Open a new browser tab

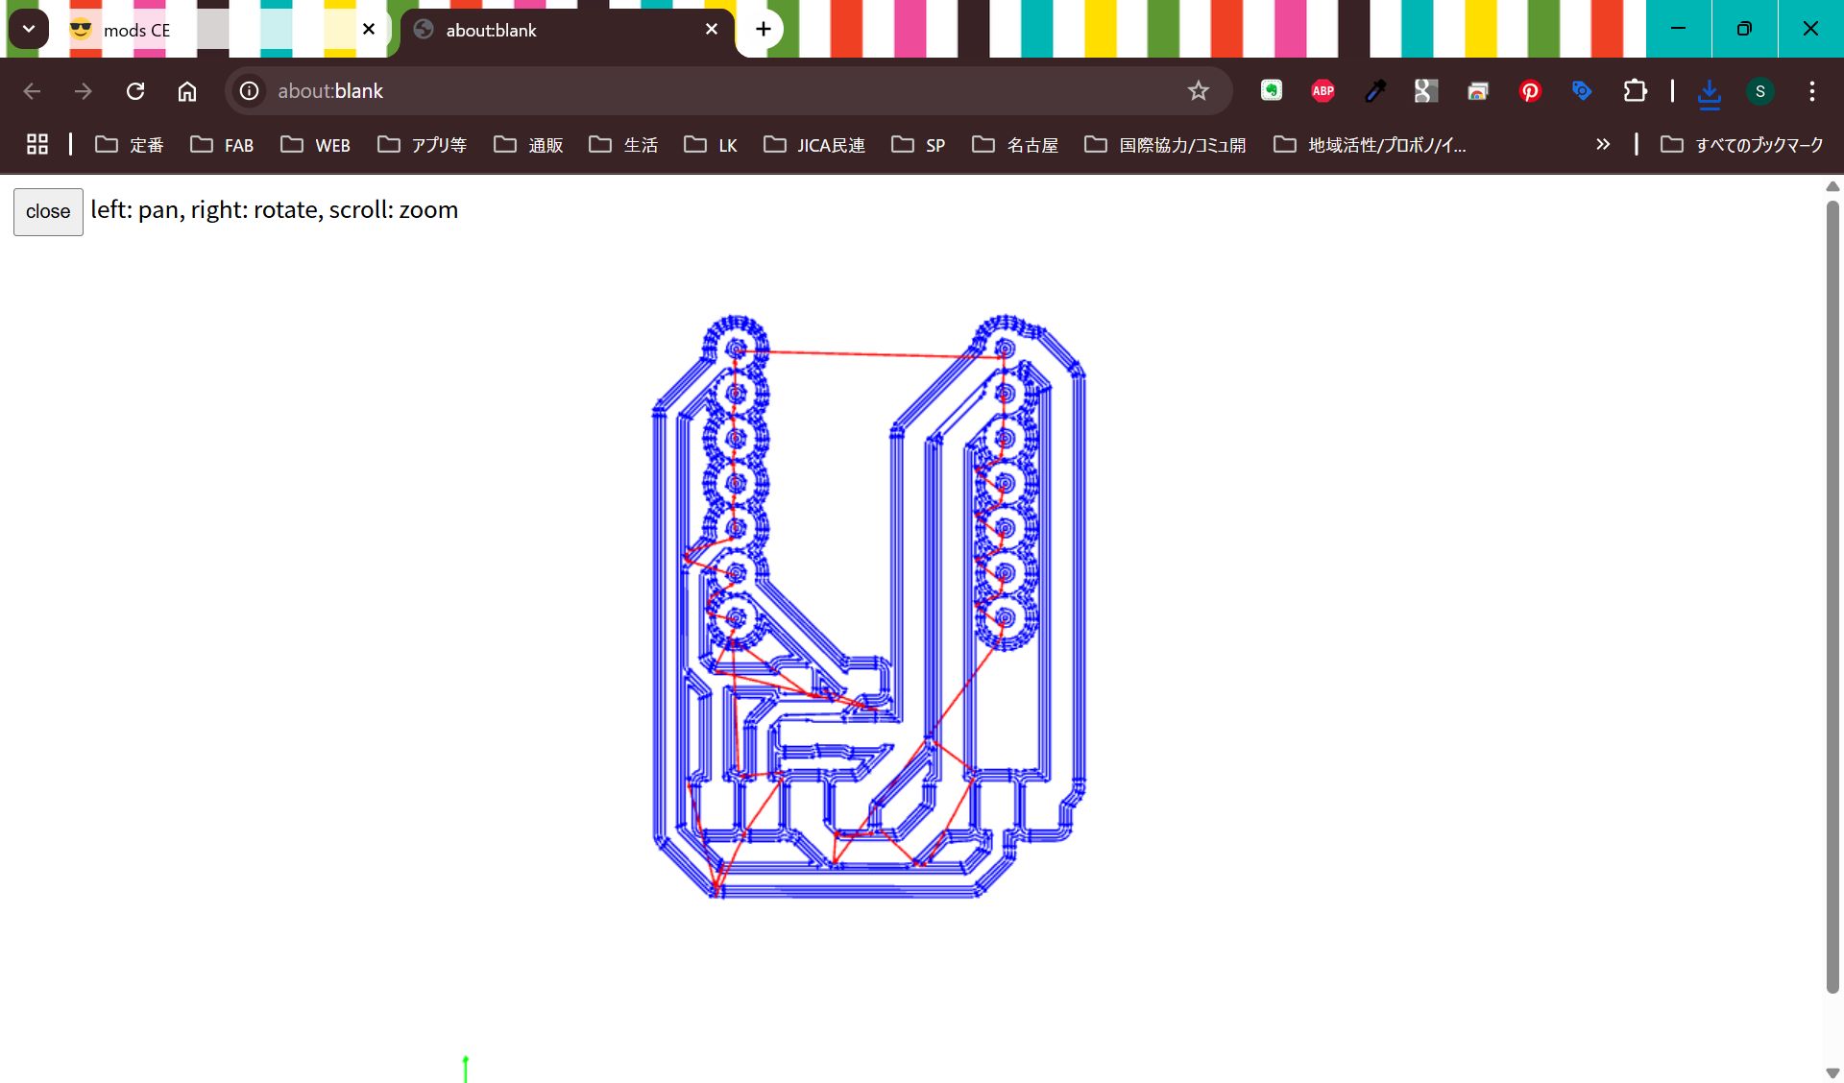(x=764, y=30)
